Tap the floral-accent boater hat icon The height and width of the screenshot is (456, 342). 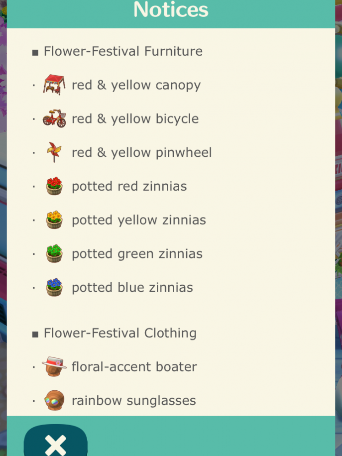coord(54,367)
